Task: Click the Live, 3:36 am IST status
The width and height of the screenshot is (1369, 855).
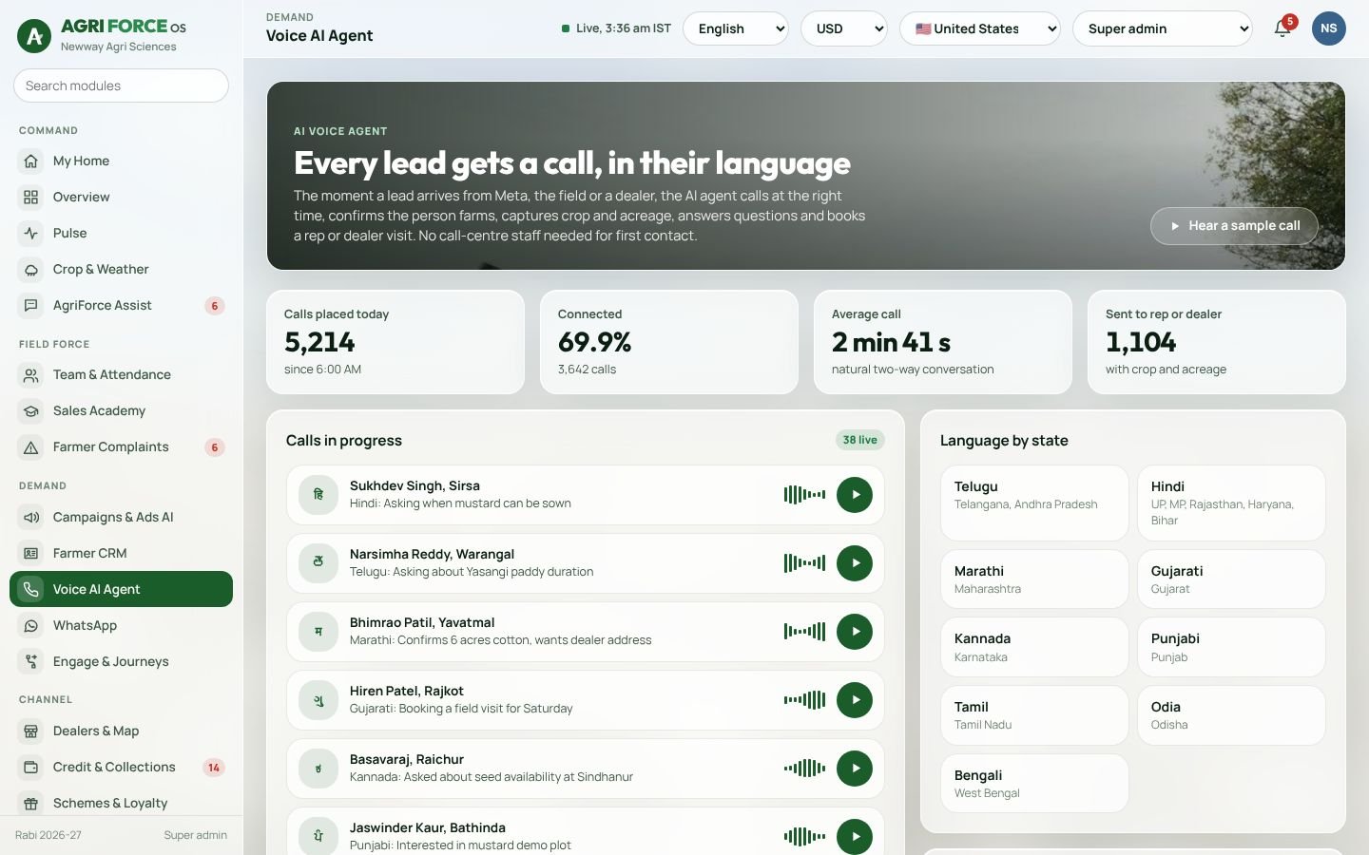Action: (x=616, y=28)
